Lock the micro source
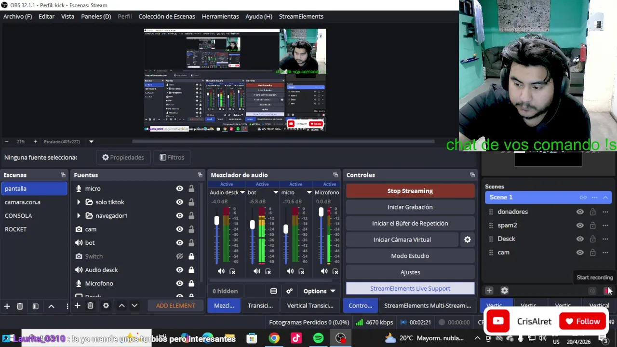 191,188
